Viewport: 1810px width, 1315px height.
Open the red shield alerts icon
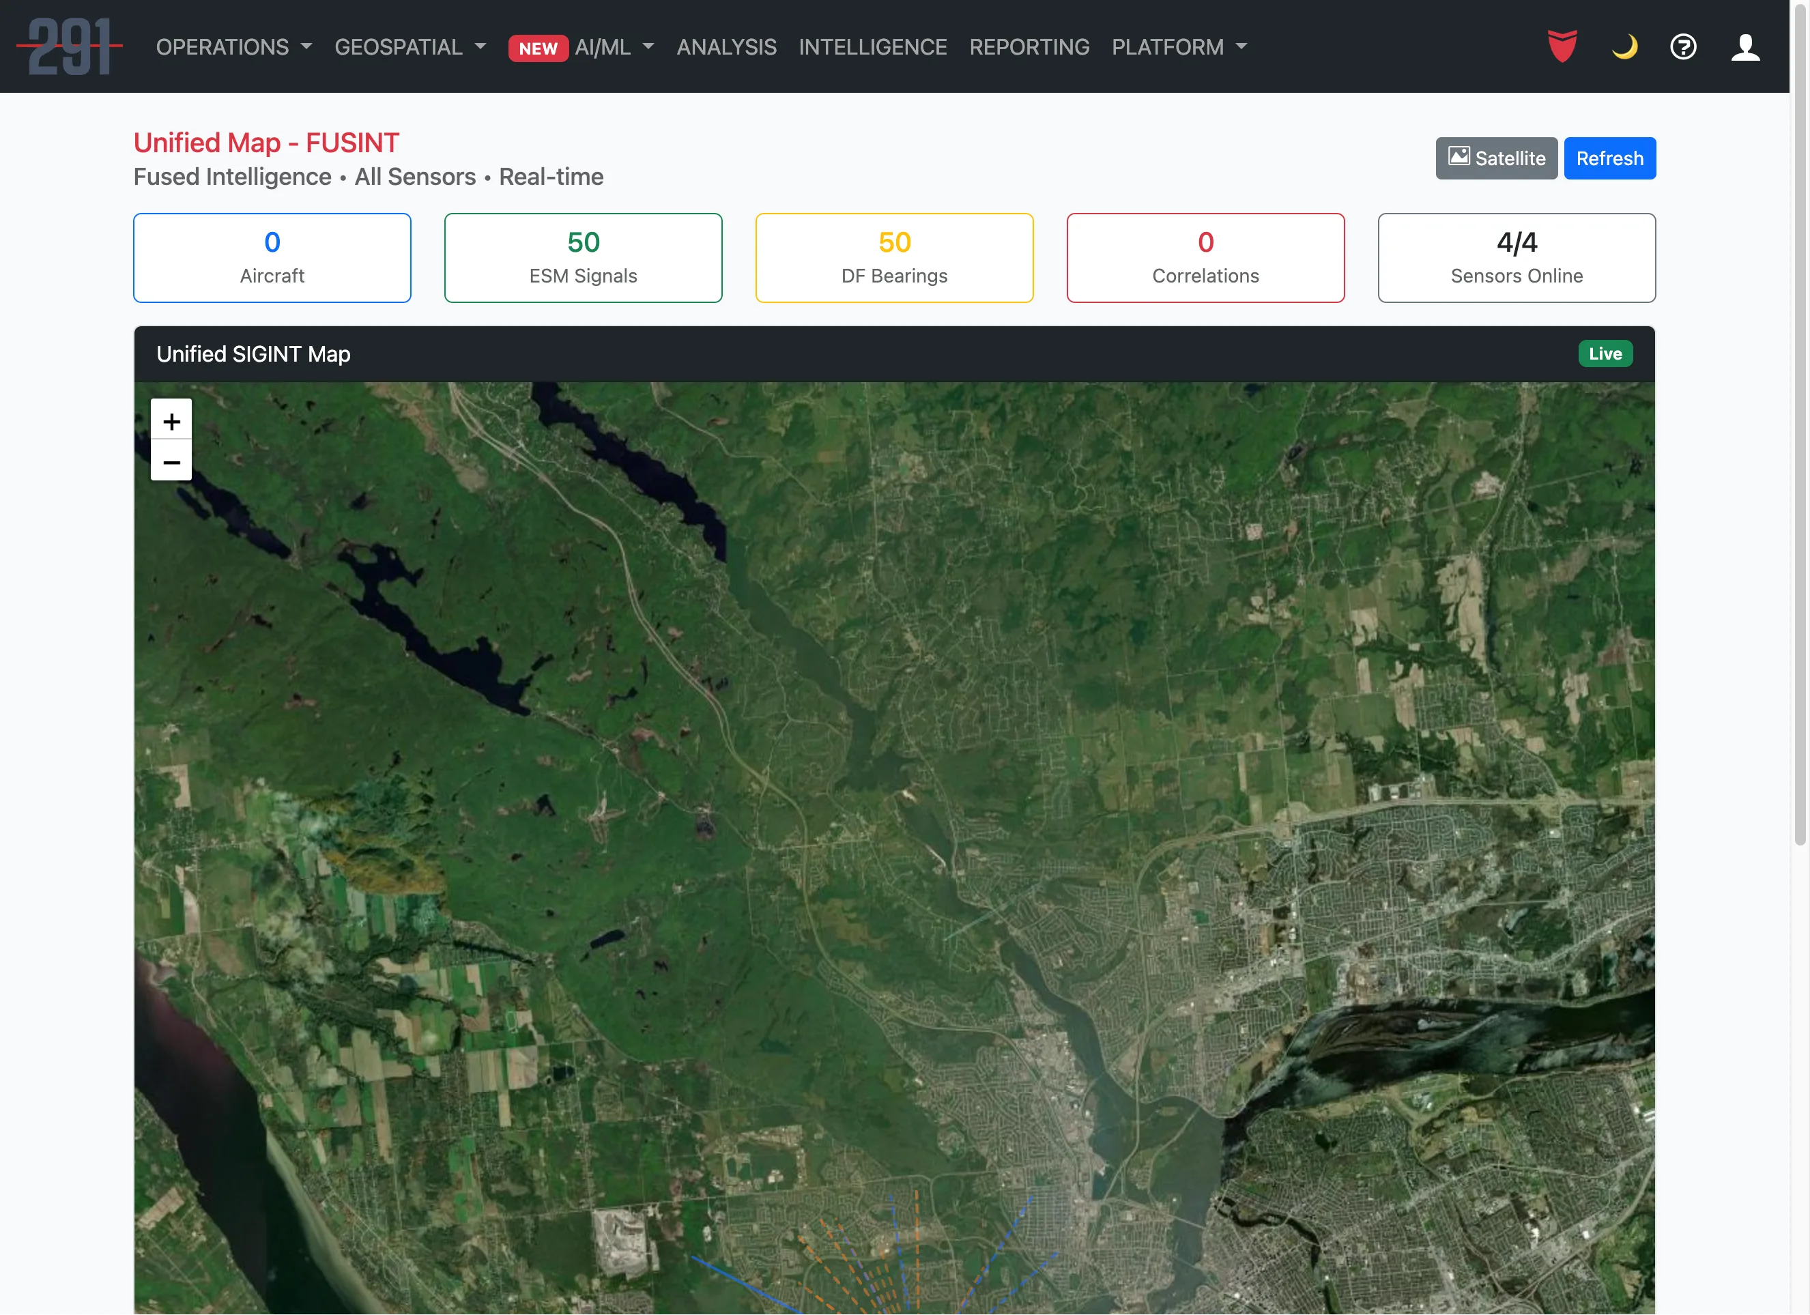point(1560,46)
